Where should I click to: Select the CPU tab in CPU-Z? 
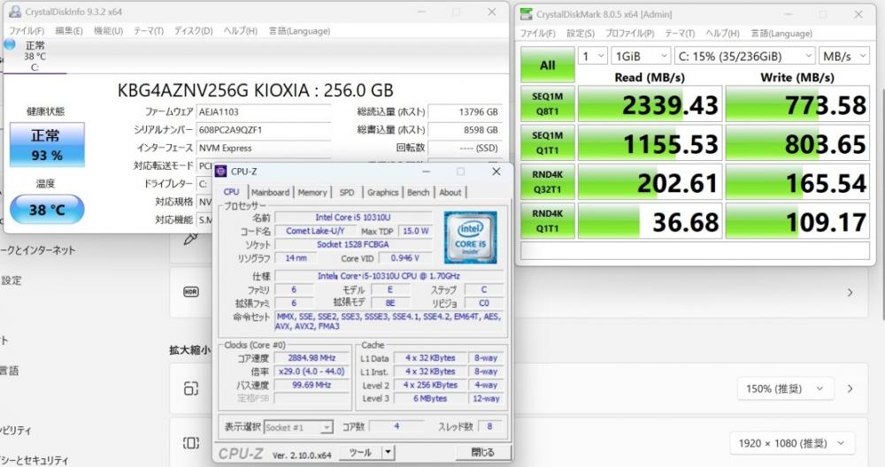tap(231, 192)
